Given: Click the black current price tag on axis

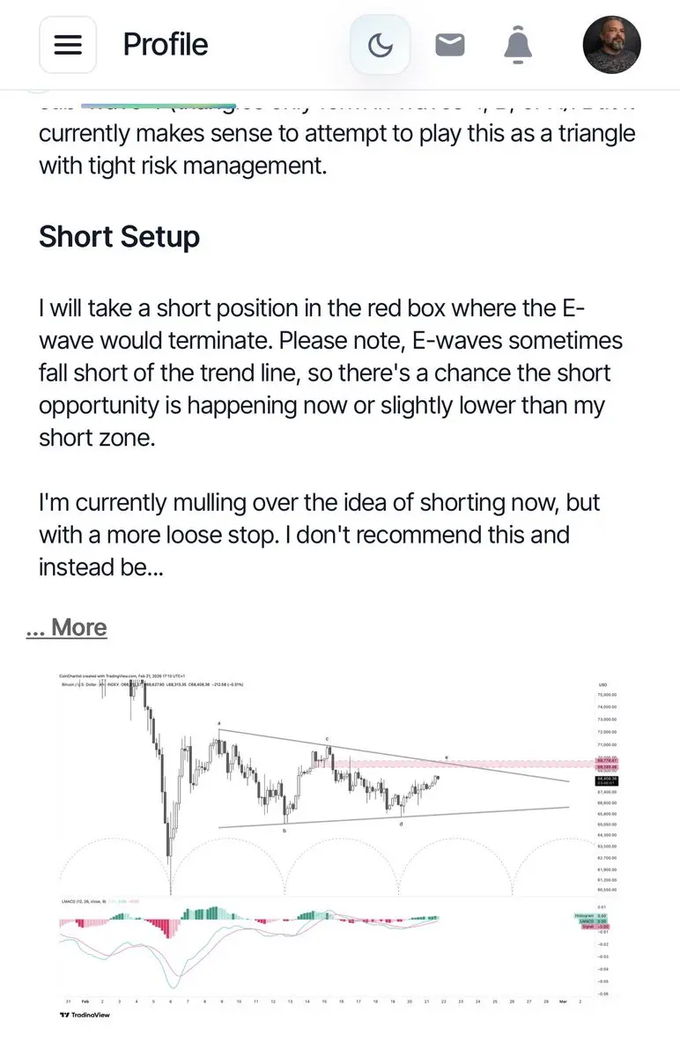Looking at the screenshot, I should [607, 780].
